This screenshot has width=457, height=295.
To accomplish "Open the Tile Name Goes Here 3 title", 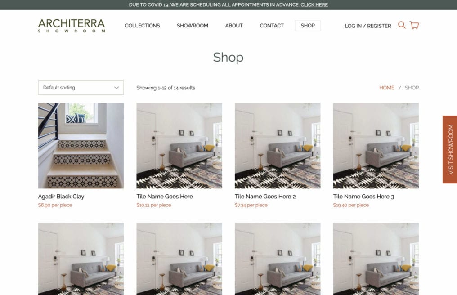I will coord(363,197).
